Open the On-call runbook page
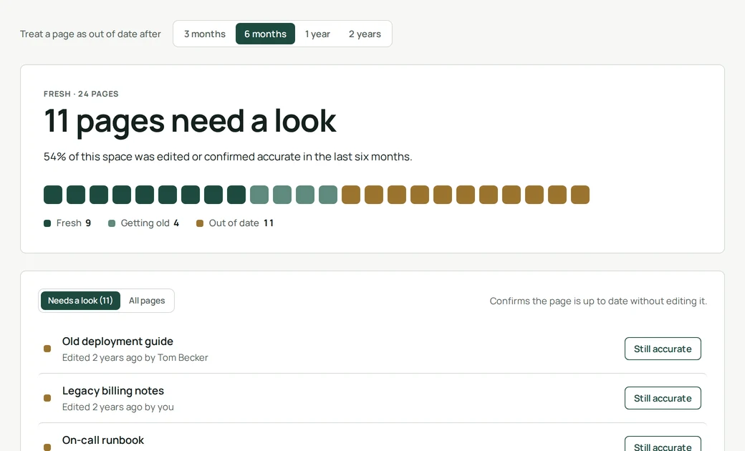 103,440
